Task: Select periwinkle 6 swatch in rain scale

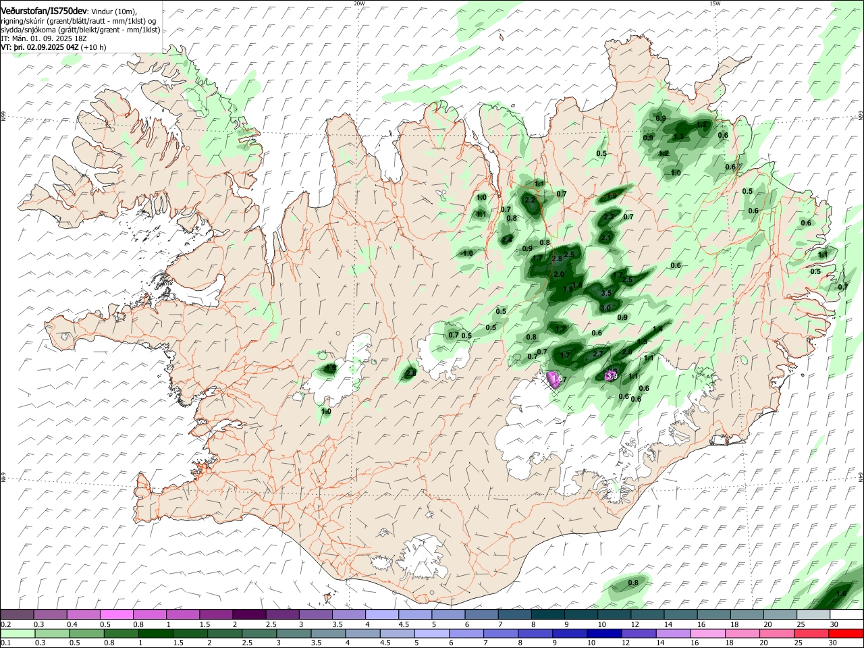Action: 466,633
